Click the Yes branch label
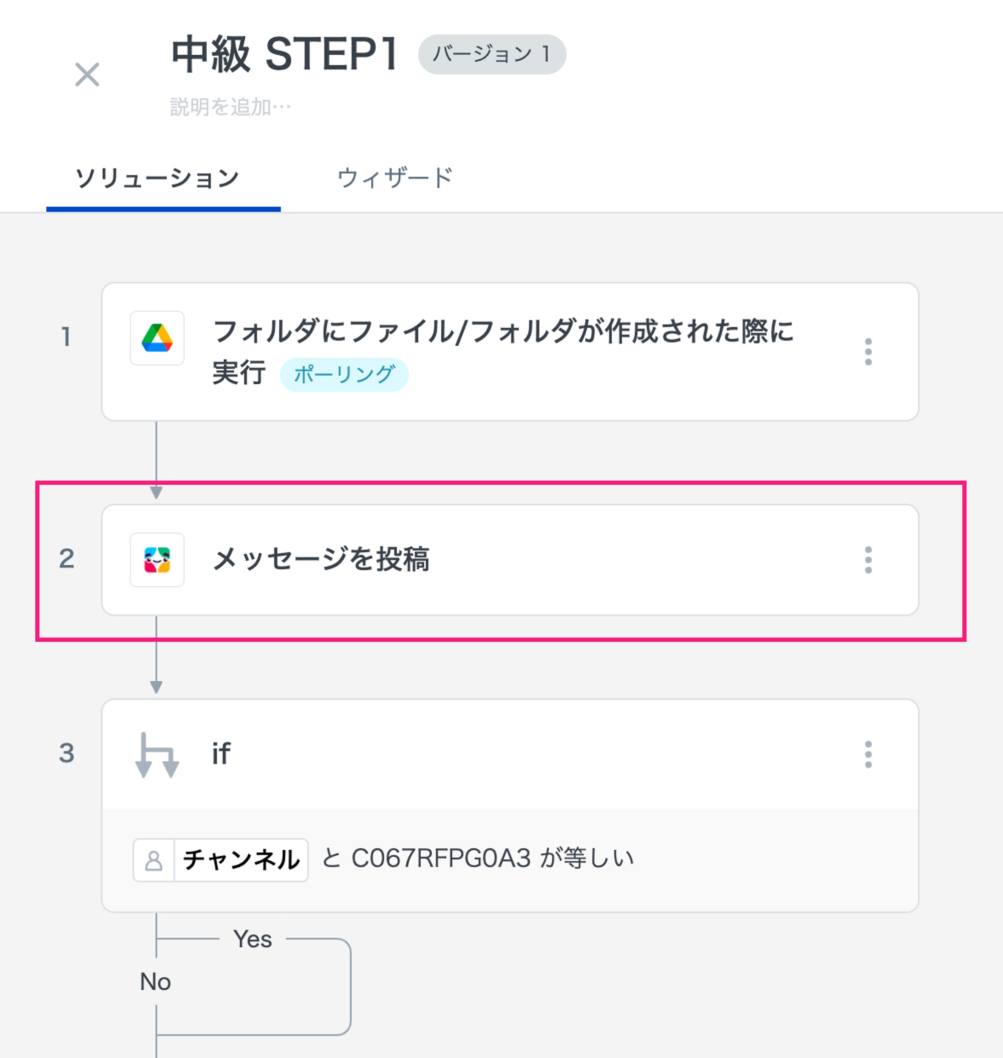Screen dimensions: 1003x1058 coord(252,939)
